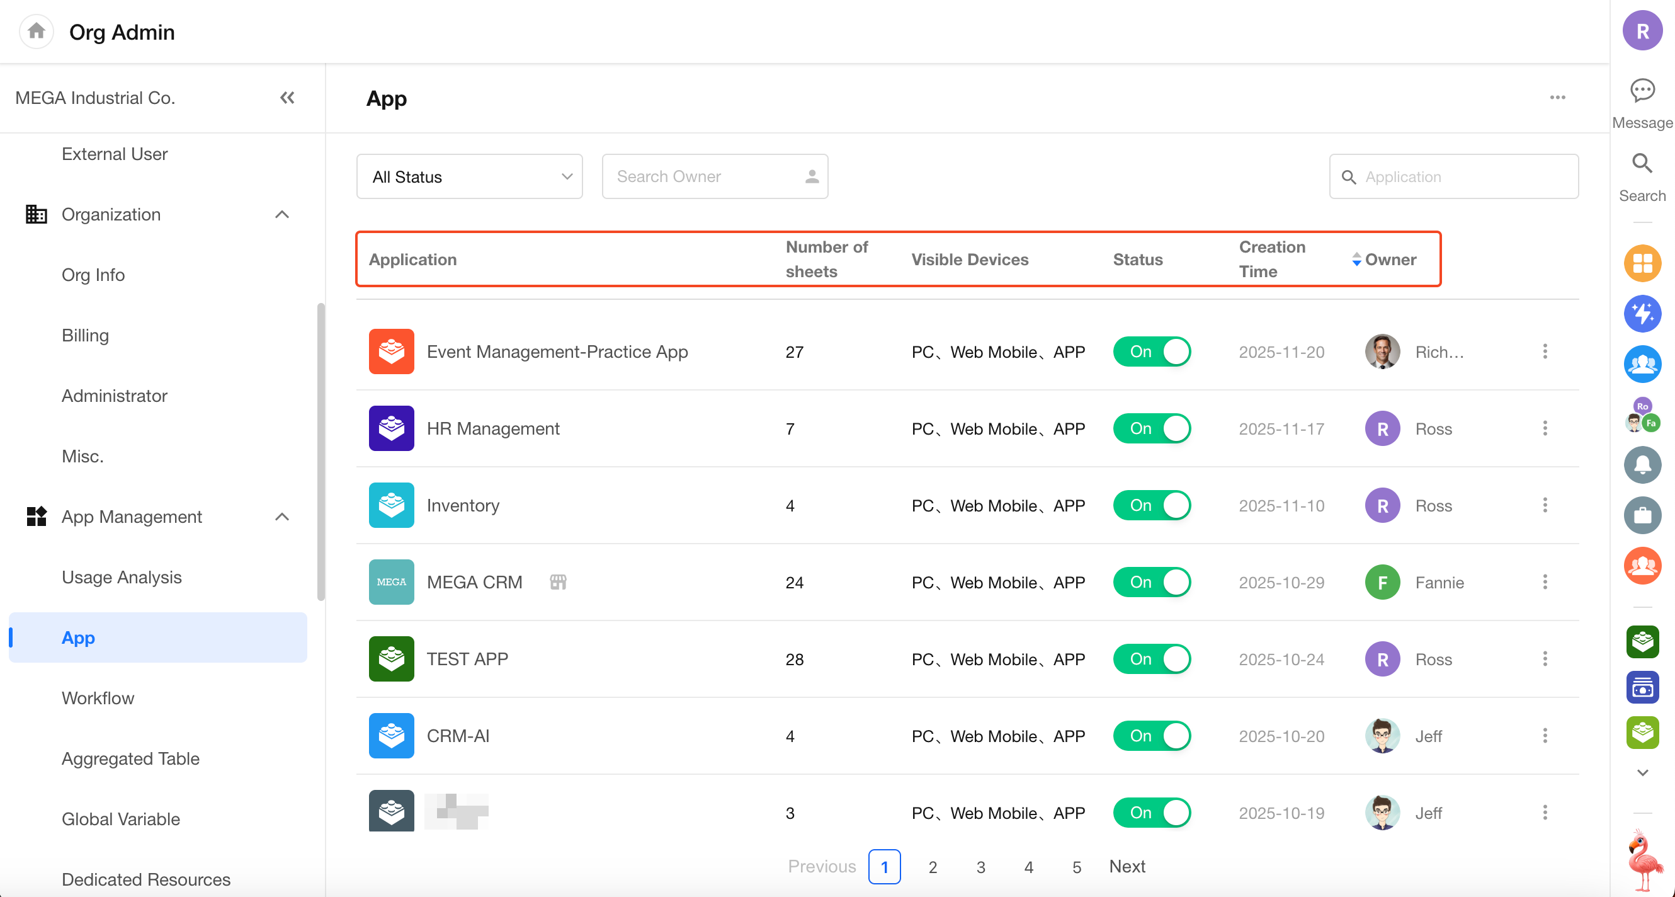Image resolution: width=1675 pixels, height=897 pixels.
Task: Go to the Next page
Action: point(1127,866)
